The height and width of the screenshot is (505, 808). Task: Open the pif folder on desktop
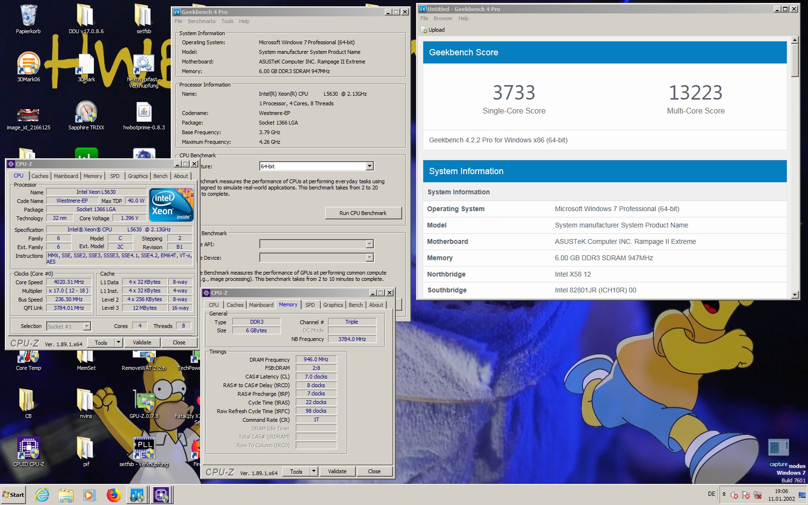86,452
